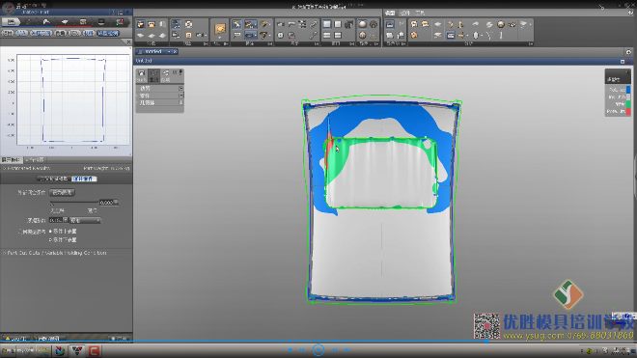
Task: Expand the 几何体 row in viewport tree
Action: (x=180, y=103)
